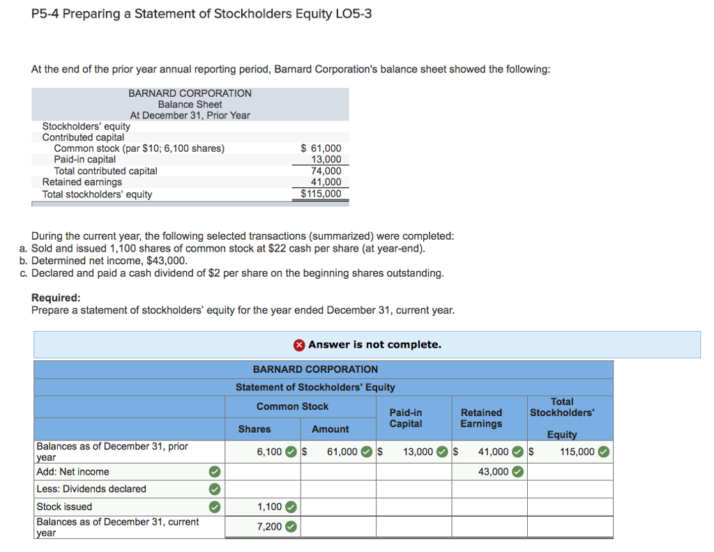
Task: Click the Statement of Stockholders' Equity title
Action: pyautogui.click(x=315, y=388)
